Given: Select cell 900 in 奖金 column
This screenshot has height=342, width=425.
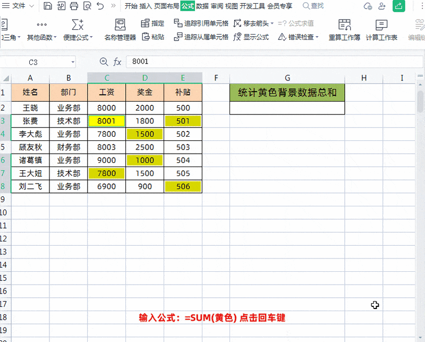Looking at the screenshot, I should tap(144, 187).
